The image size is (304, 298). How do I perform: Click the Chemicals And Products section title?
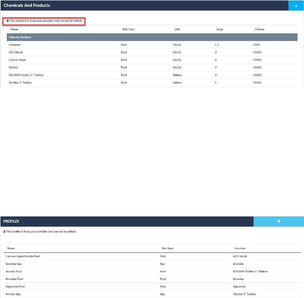pos(27,6)
